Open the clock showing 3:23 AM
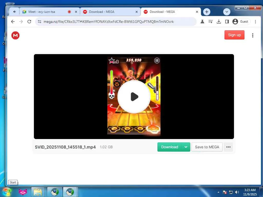263x197 pixels. 250,192
